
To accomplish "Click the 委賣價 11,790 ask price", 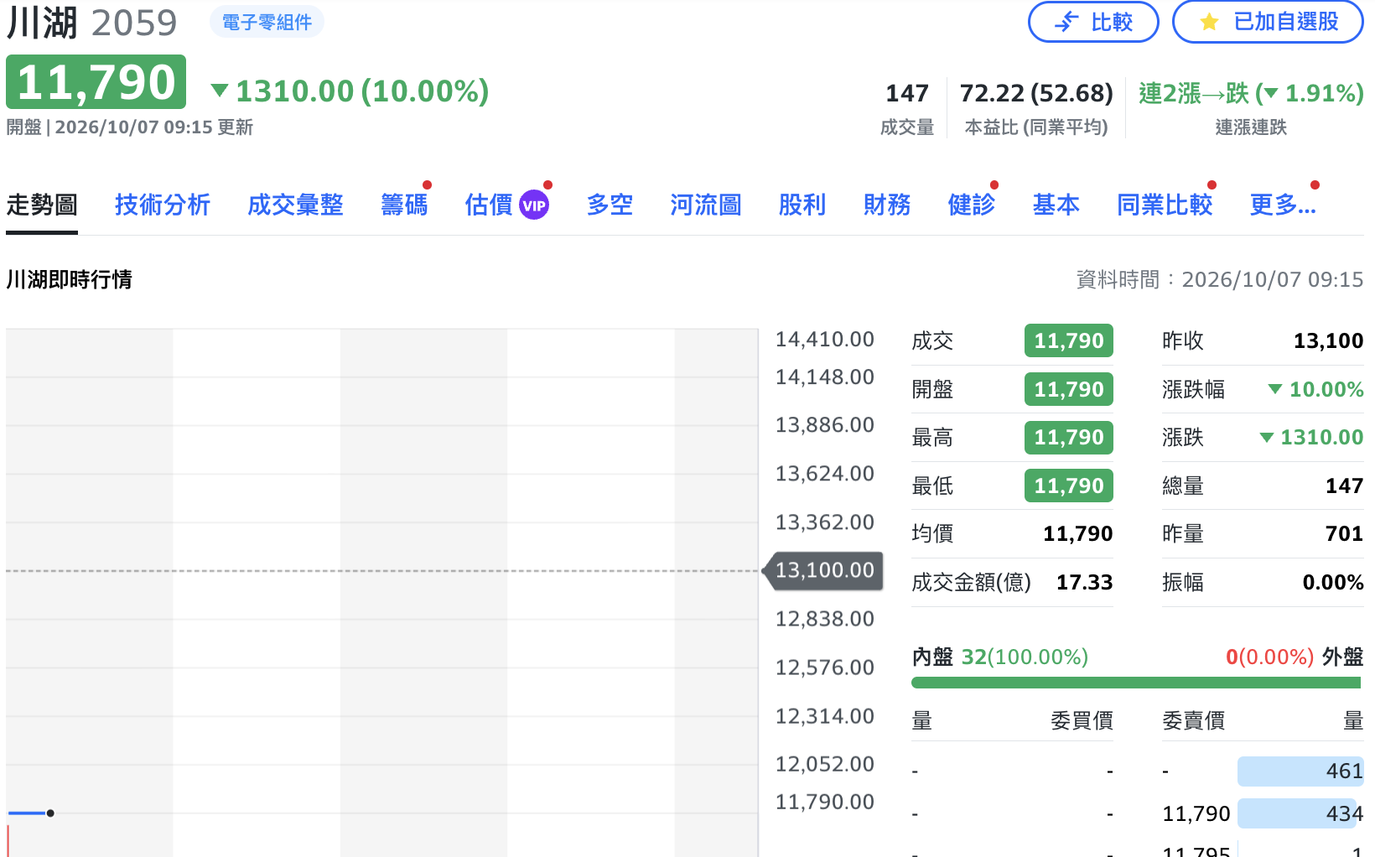I will click(x=1196, y=813).
